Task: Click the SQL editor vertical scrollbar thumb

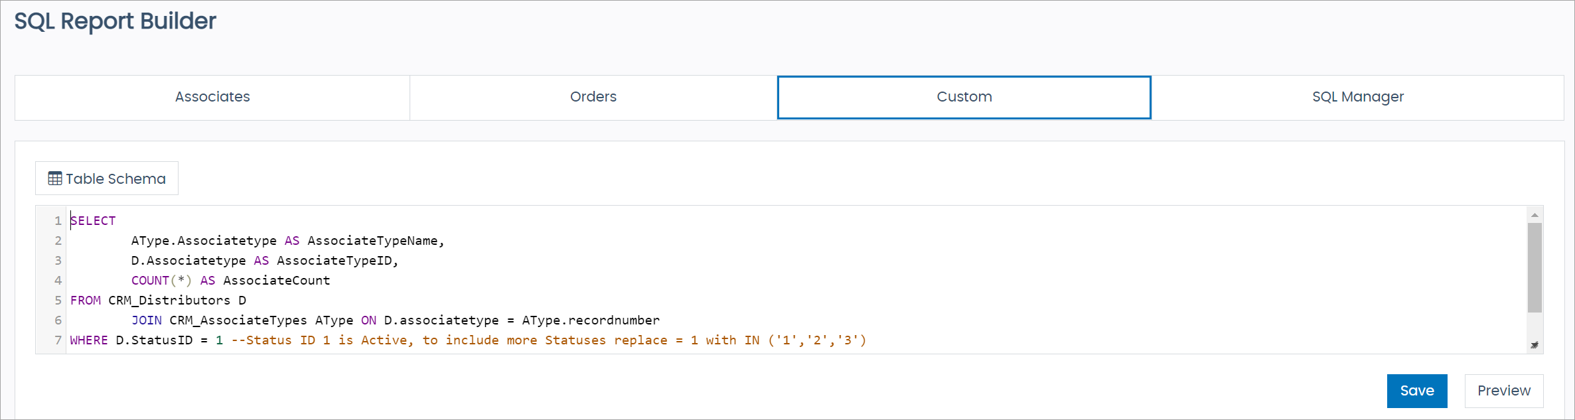Action: coord(1535,267)
